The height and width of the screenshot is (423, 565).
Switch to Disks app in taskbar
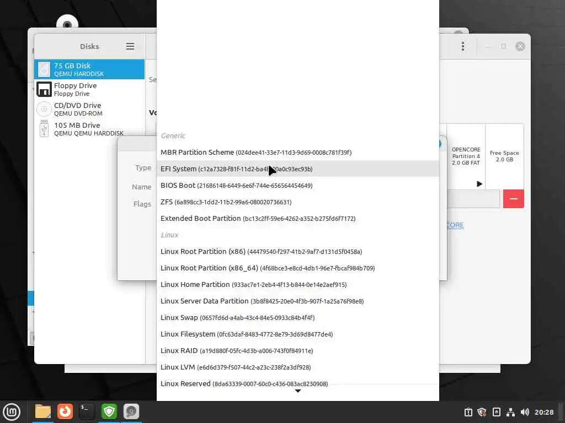click(131, 411)
